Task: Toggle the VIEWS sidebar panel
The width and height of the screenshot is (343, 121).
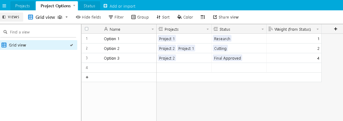Action: pos(11,17)
